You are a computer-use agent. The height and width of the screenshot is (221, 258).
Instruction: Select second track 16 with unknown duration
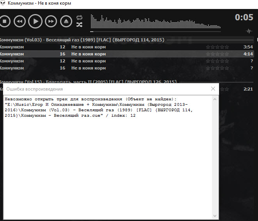(x=127, y=68)
